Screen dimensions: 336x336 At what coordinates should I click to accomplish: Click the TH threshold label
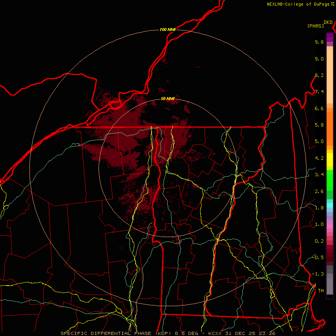pyautogui.click(x=321, y=291)
